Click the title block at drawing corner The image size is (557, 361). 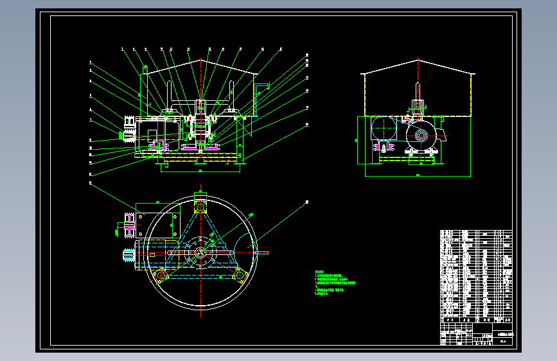tap(476, 334)
